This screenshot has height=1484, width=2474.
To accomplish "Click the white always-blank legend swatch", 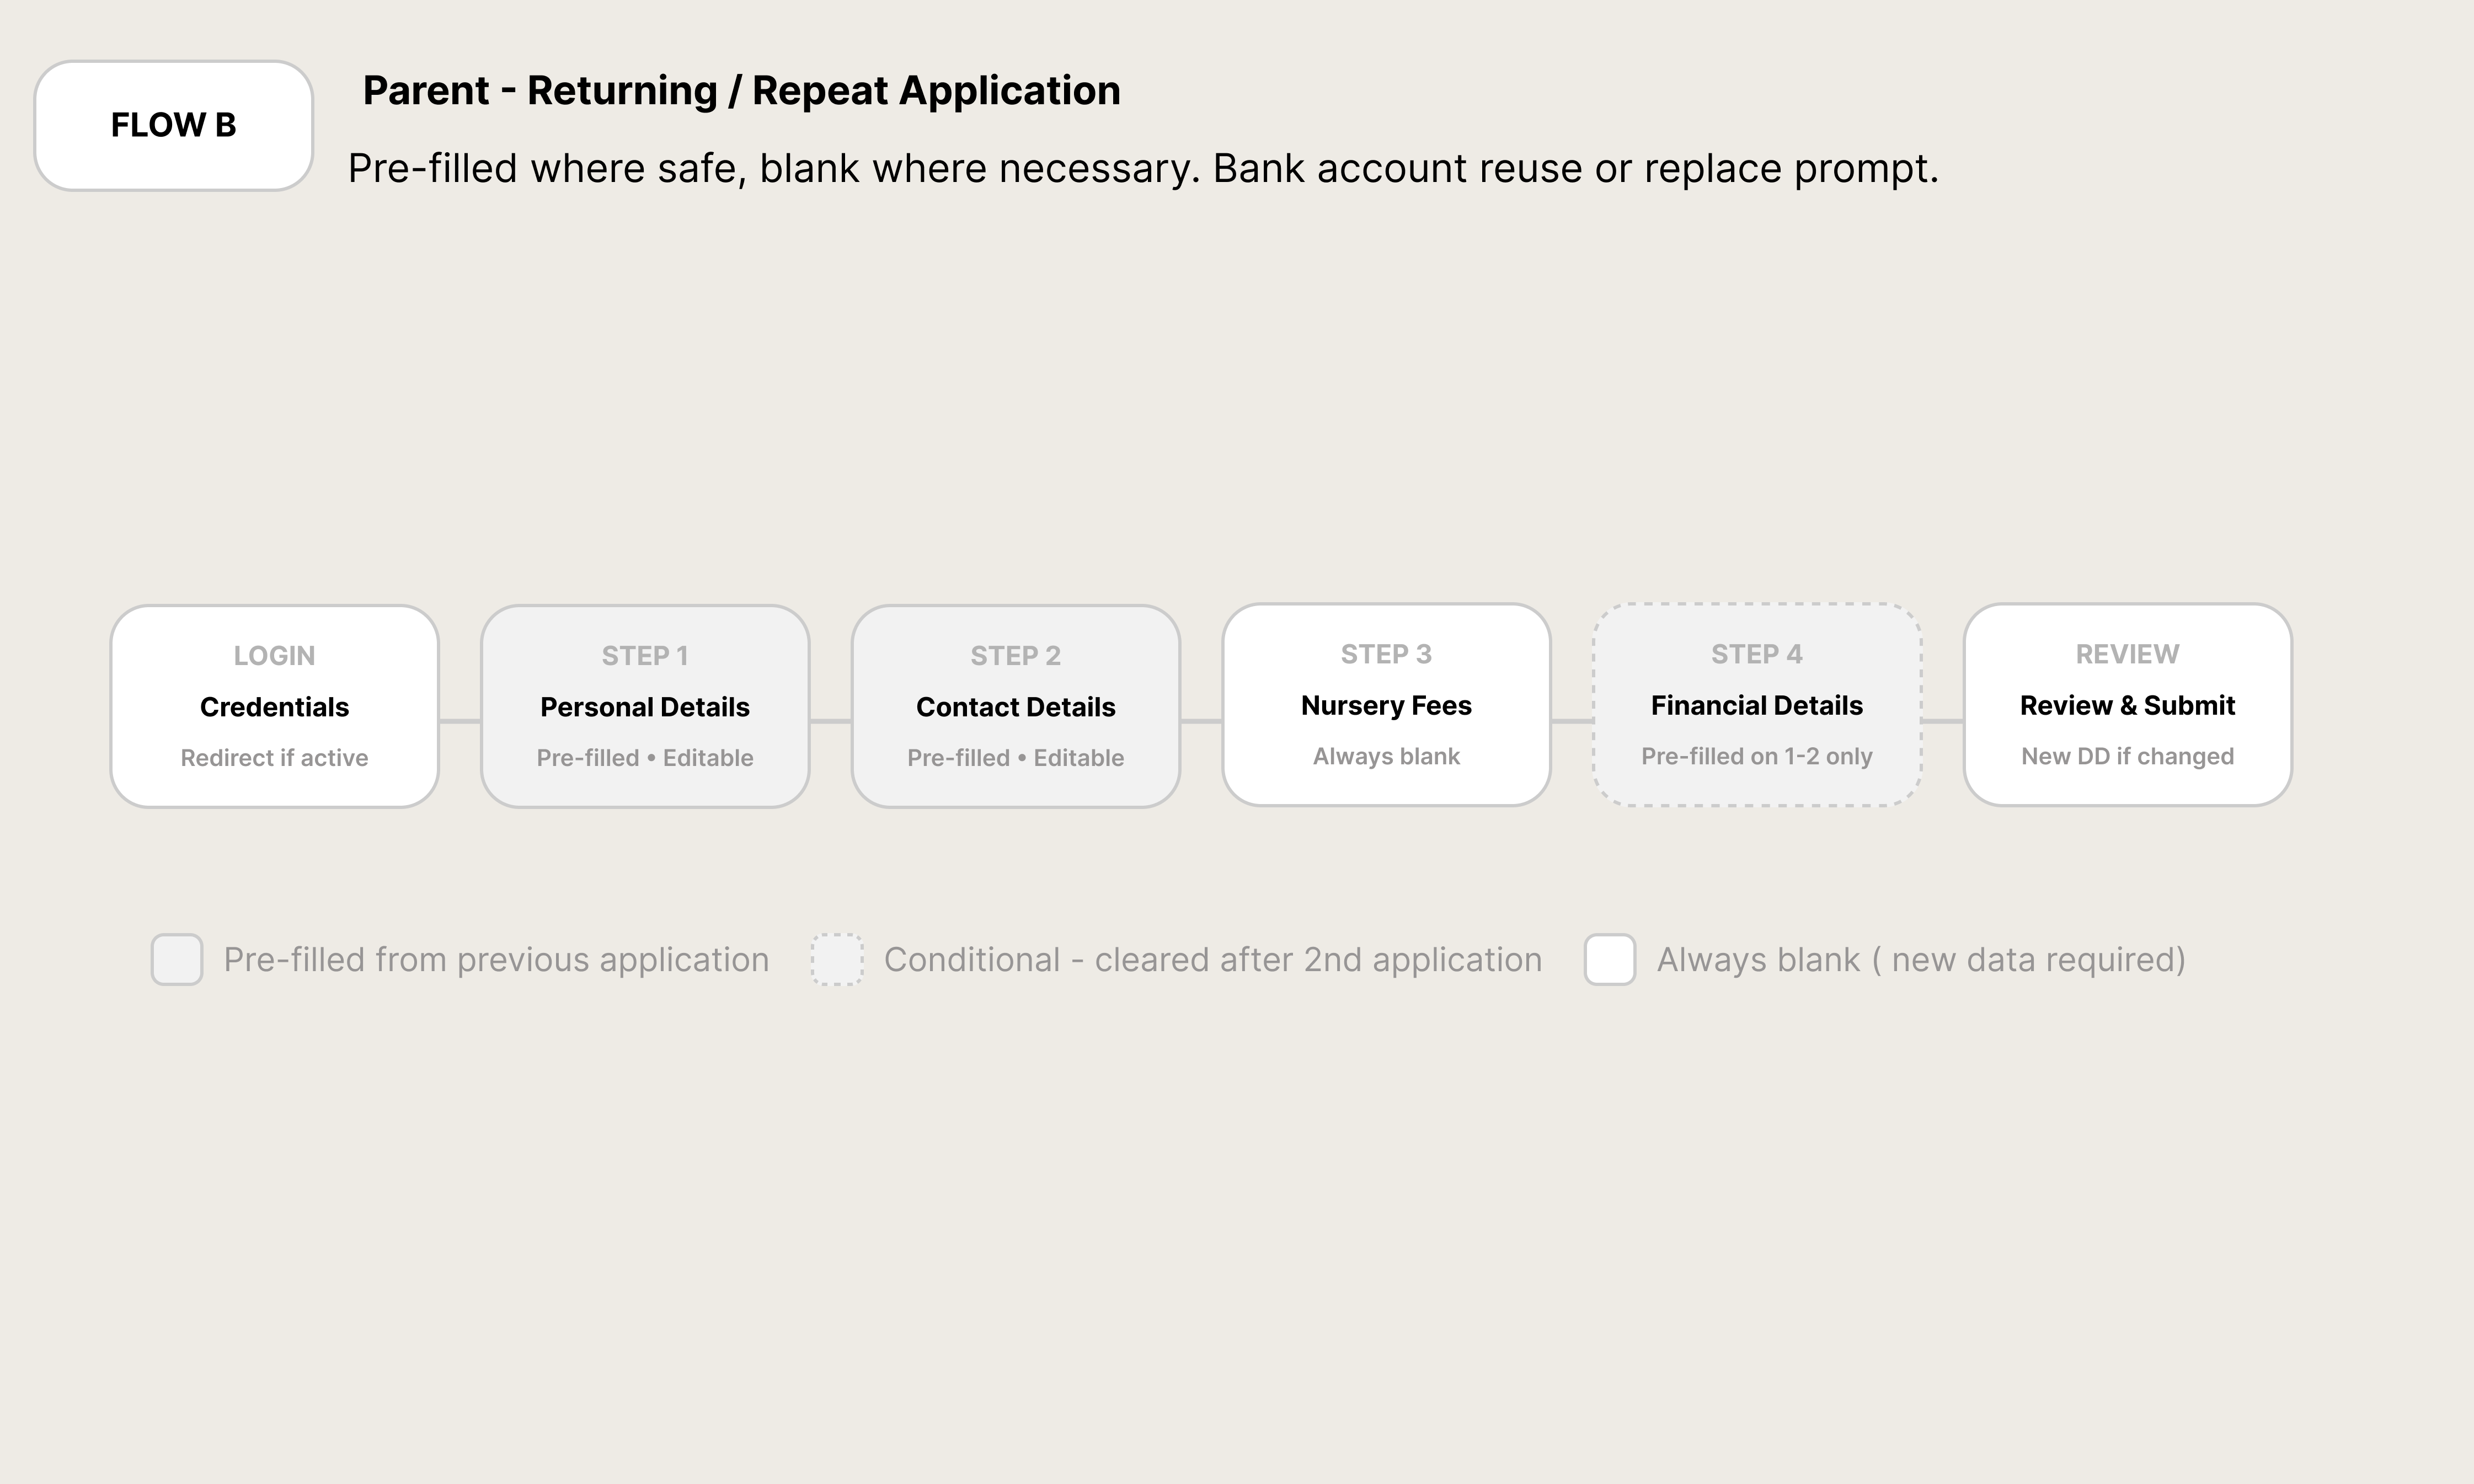I will click(x=1610, y=960).
